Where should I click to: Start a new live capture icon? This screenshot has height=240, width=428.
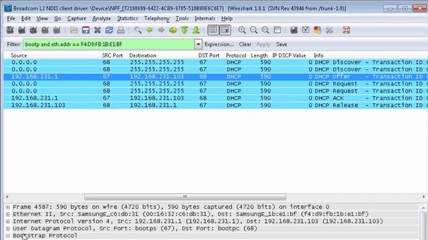tap(33, 30)
